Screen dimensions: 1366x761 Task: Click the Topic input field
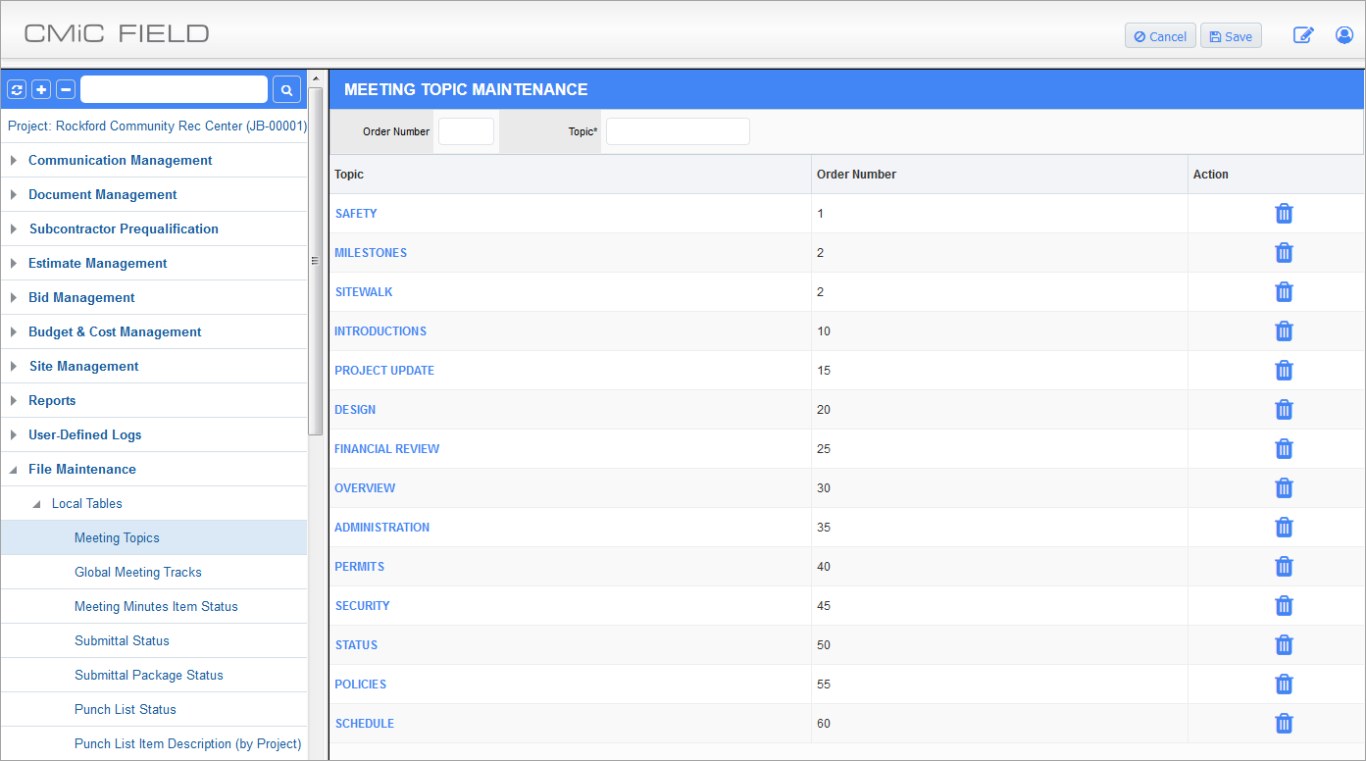[678, 131]
